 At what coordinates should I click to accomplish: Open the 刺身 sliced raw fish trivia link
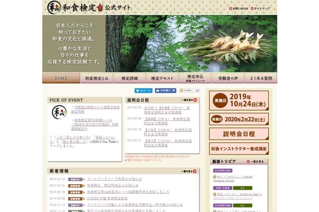[238, 196]
